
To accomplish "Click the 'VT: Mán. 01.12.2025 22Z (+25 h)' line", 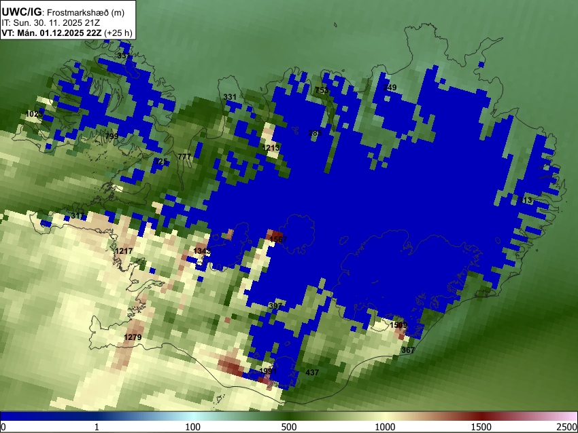I will pyautogui.click(x=67, y=33).
